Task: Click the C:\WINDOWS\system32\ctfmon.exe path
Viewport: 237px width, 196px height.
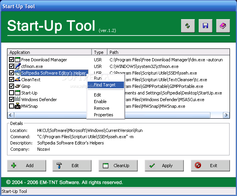Action: point(144,66)
